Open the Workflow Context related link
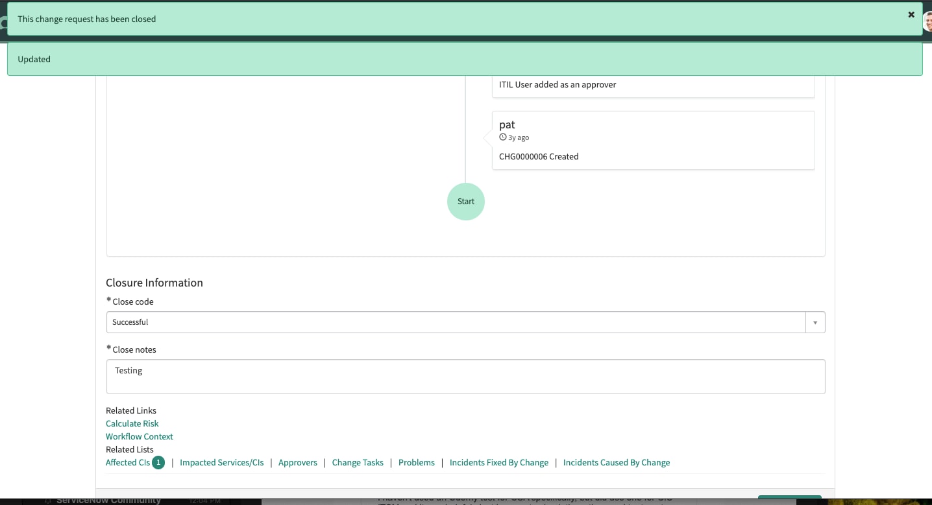 coord(139,436)
